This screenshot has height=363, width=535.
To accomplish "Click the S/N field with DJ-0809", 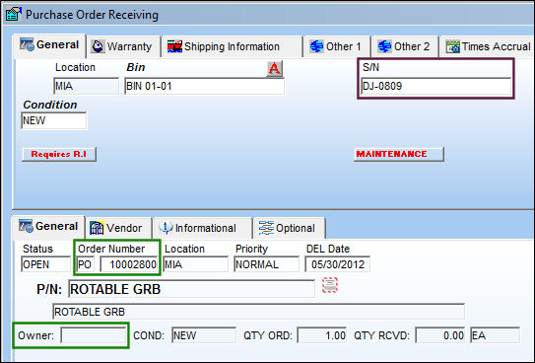I will (x=435, y=86).
